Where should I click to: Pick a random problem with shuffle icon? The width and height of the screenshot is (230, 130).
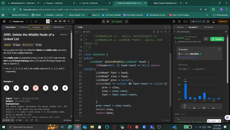click(x=36, y=21)
